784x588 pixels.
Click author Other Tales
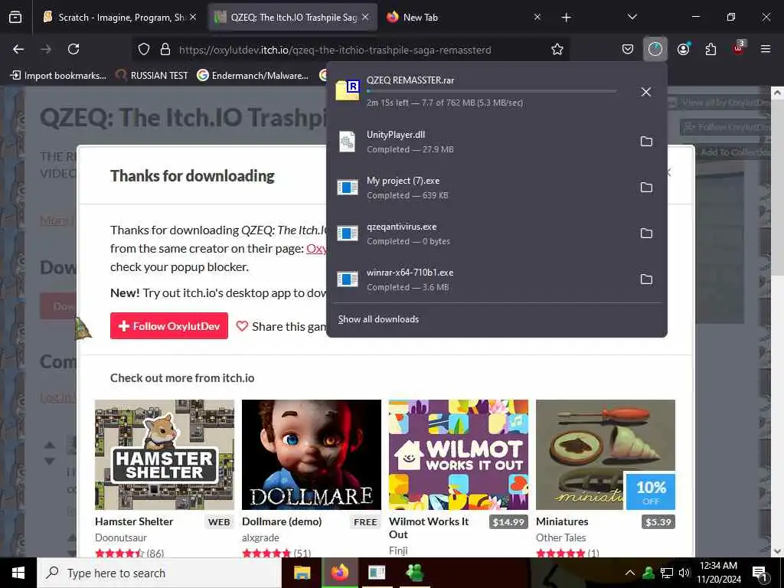(560, 537)
